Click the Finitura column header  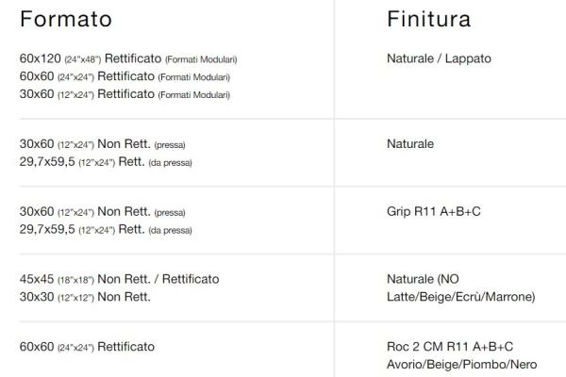click(428, 20)
